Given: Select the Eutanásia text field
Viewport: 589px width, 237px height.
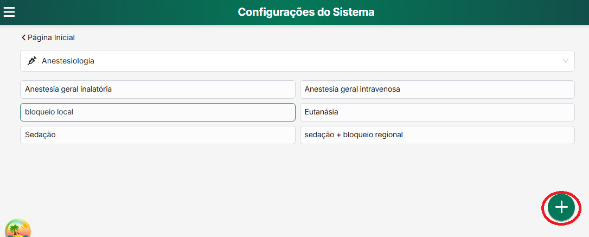Looking at the screenshot, I should coord(437,112).
